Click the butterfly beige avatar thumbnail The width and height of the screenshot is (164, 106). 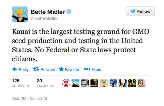click(104, 83)
